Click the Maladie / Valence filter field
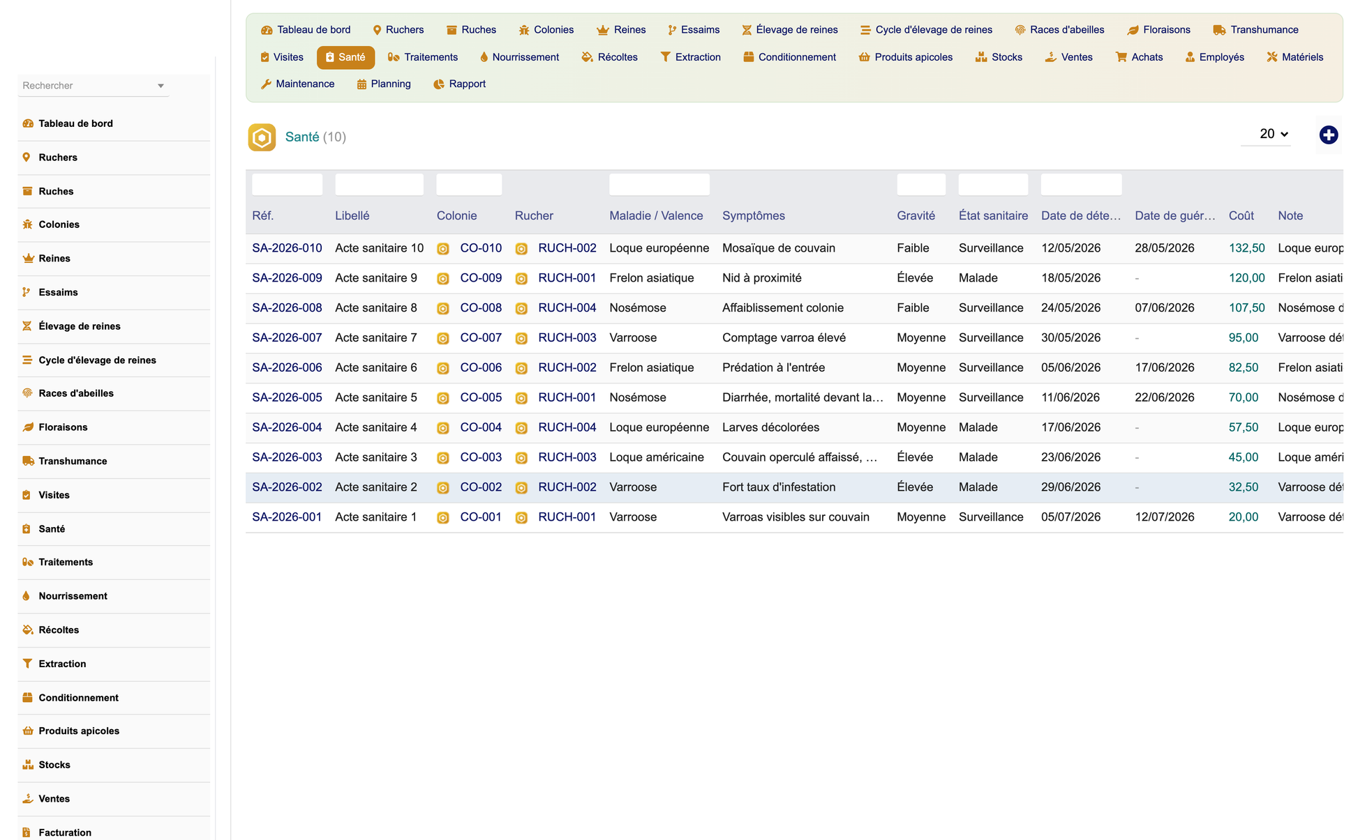The height and width of the screenshot is (840, 1358). [x=659, y=185]
